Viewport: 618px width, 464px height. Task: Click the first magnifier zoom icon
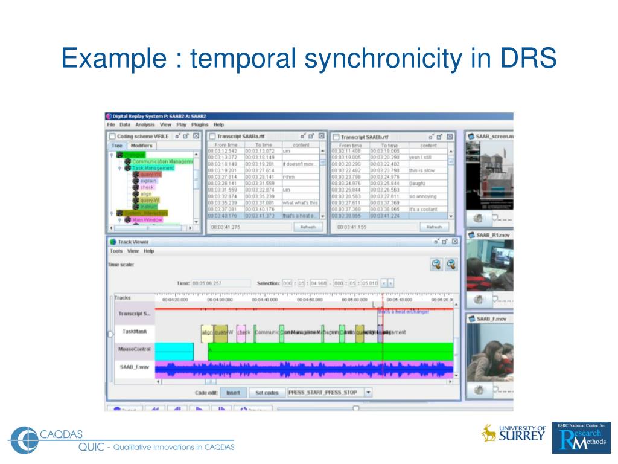[436, 265]
